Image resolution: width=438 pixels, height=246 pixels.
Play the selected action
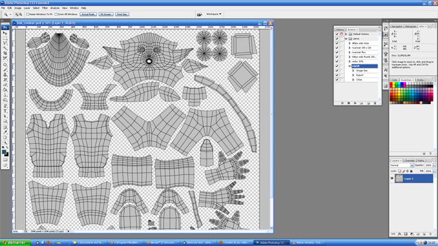pyautogui.click(x=355, y=103)
